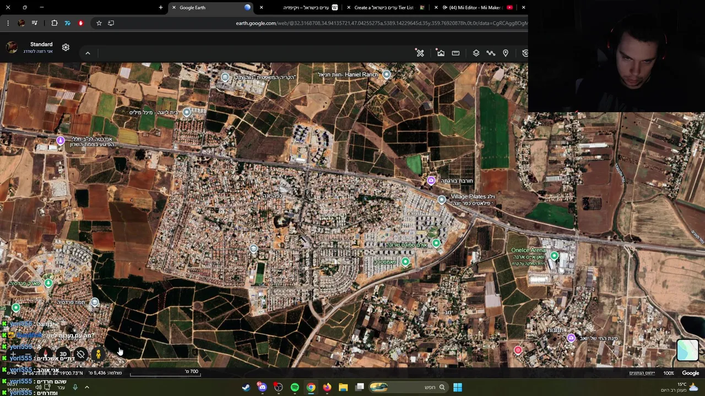The height and width of the screenshot is (396, 705).
Task: Open File Explorer from the taskbar
Action: point(343,387)
